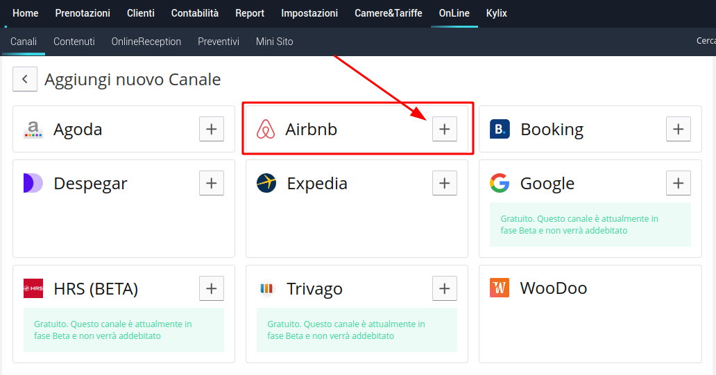Add the Despegar channel with its plus button
716x375 pixels.
(x=212, y=183)
